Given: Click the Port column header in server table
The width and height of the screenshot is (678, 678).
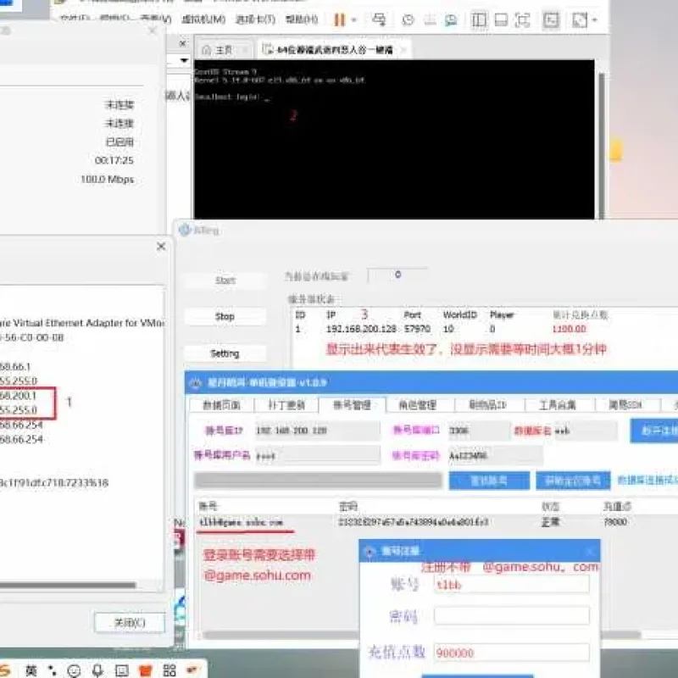Looking at the screenshot, I should (x=412, y=314).
